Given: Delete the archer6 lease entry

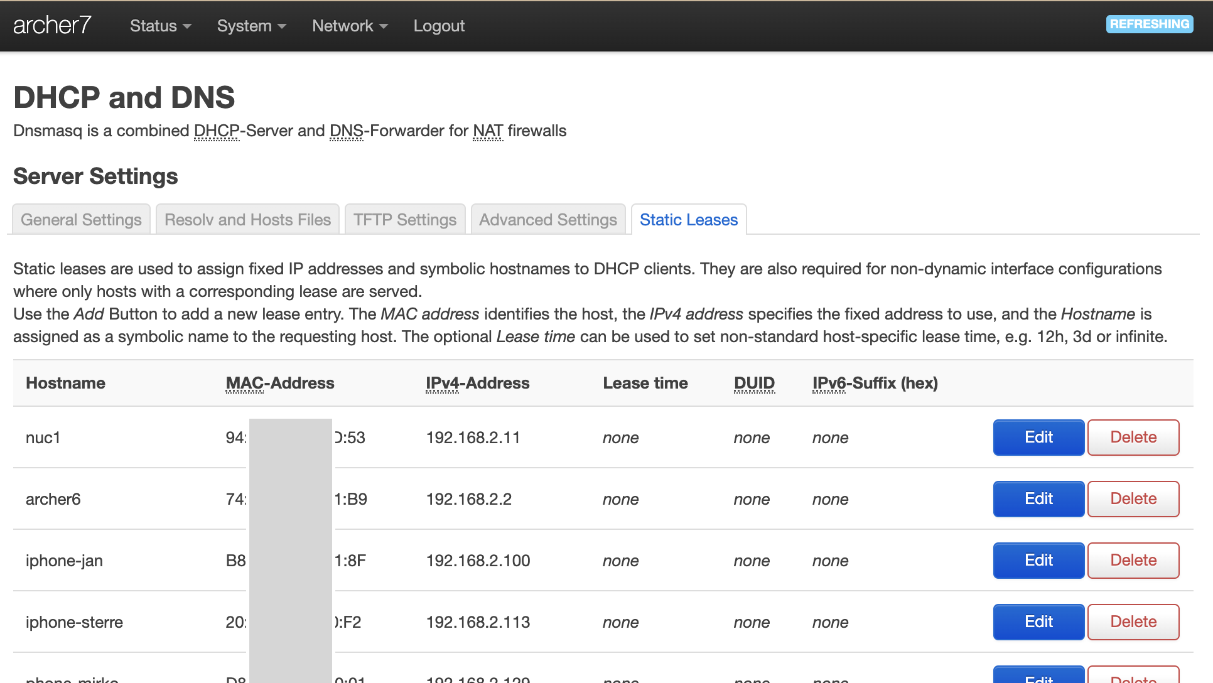Looking at the screenshot, I should (x=1133, y=498).
